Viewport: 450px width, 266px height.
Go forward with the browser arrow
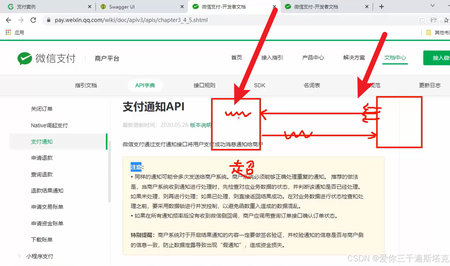tap(21, 20)
